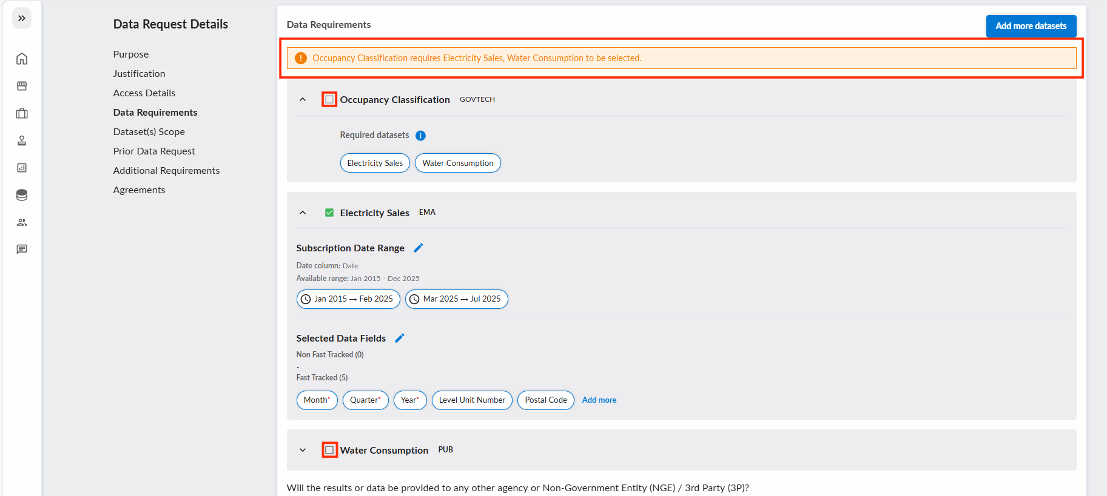Navigate to Purpose section
Screen dimensions: 1107x496
pos(131,54)
